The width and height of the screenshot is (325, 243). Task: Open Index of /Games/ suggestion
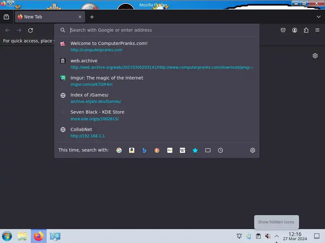(x=157, y=98)
